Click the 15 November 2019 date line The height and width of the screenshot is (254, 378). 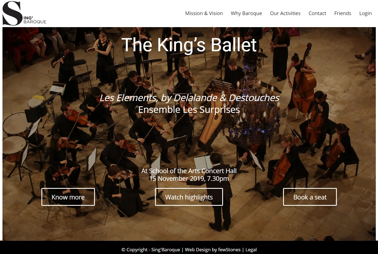pos(189,179)
